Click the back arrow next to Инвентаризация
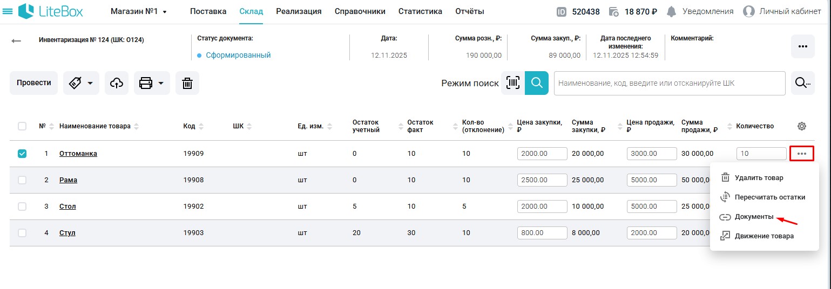The width and height of the screenshot is (831, 289). click(17, 40)
